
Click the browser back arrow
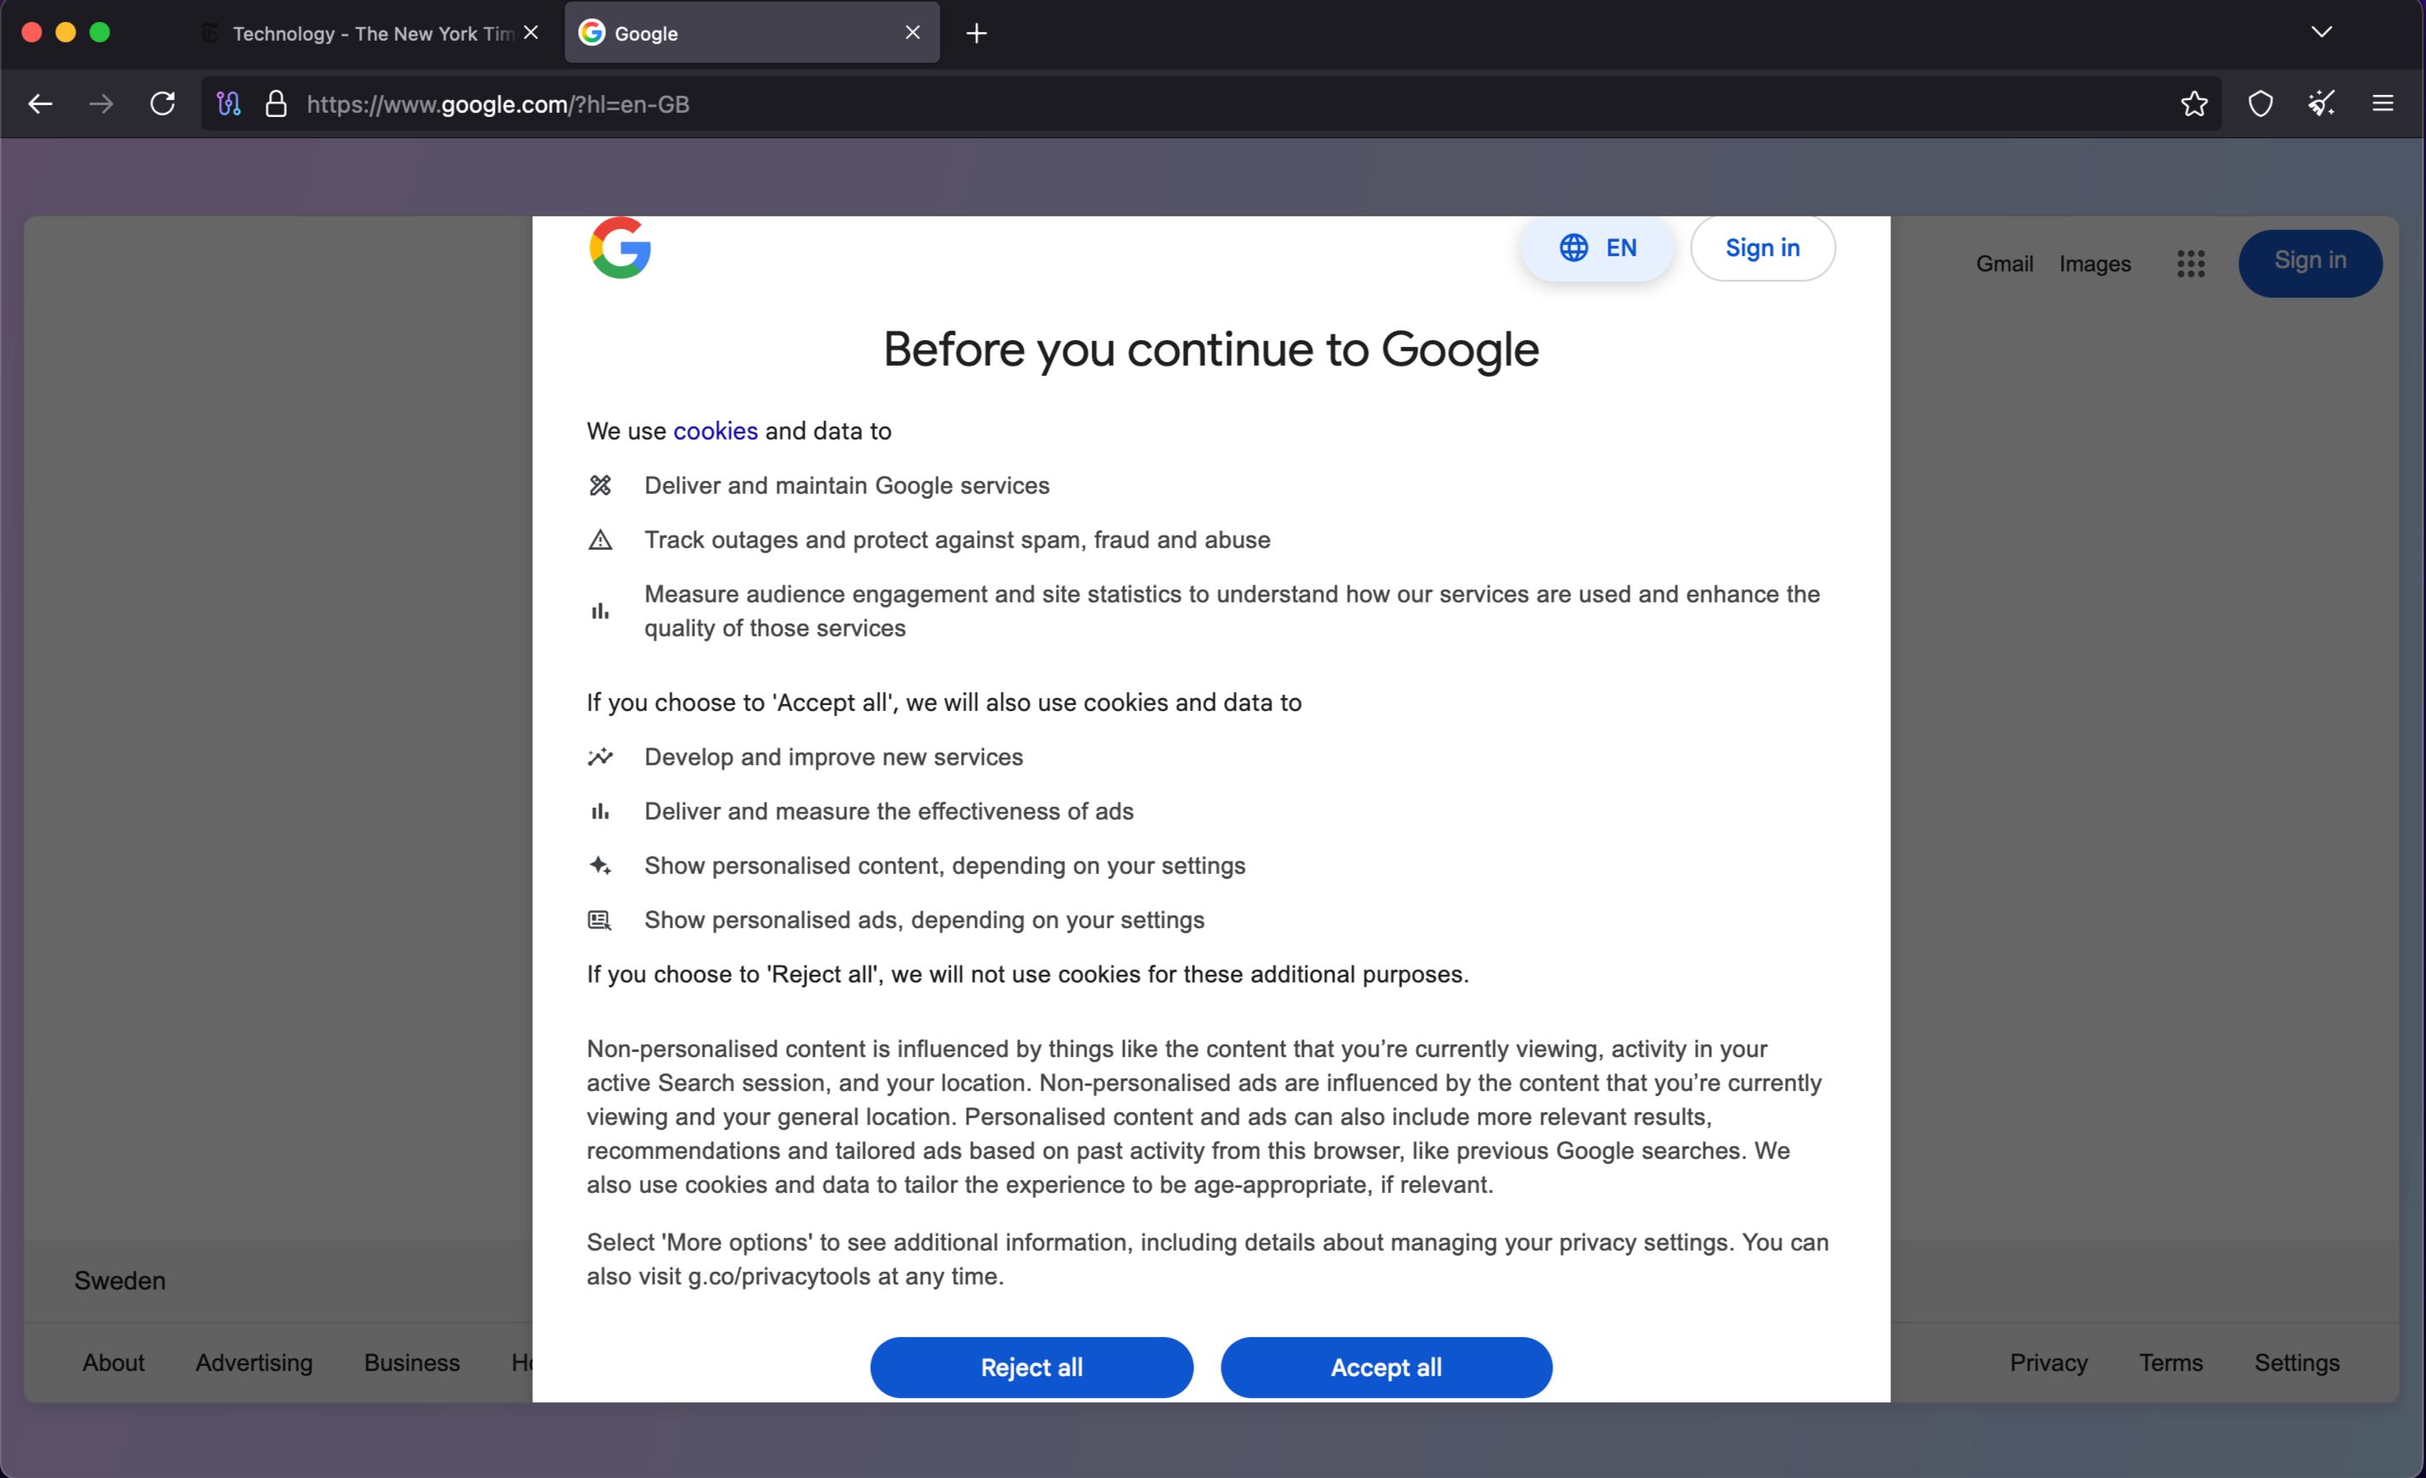click(x=41, y=104)
